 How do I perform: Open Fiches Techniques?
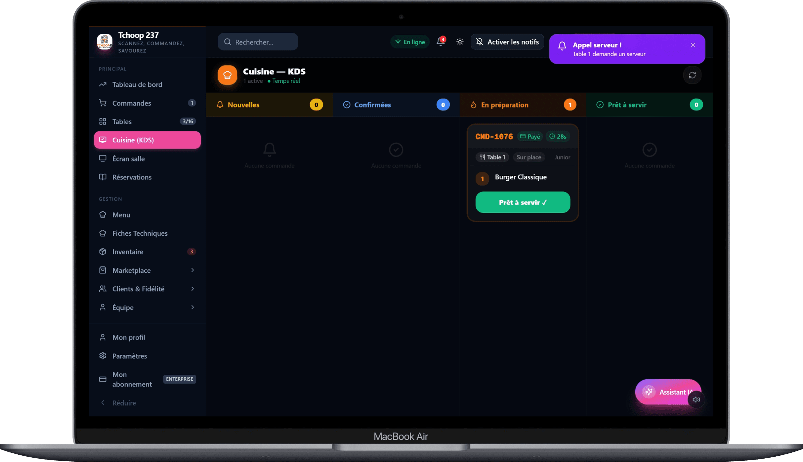click(x=147, y=233)
